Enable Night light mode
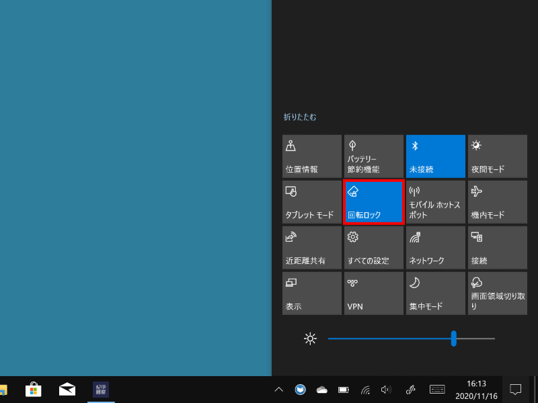Image resolution: width=538 pixels, height=403 pixels. pyautogui.click(x=497, y=156)
